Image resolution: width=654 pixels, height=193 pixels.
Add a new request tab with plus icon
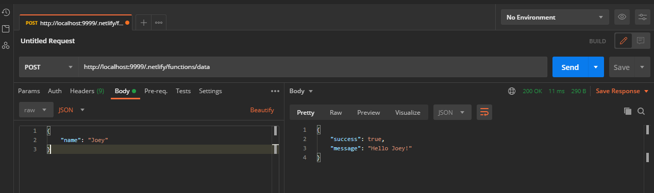coord(143,23)
